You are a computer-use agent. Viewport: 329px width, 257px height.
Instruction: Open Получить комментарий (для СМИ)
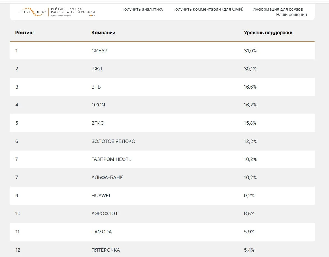[x=208, y=9]
